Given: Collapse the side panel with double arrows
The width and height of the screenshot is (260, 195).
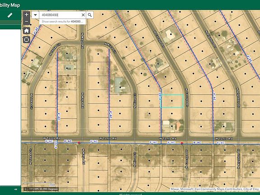Looking at the screenshot, I should pos(16,190).
